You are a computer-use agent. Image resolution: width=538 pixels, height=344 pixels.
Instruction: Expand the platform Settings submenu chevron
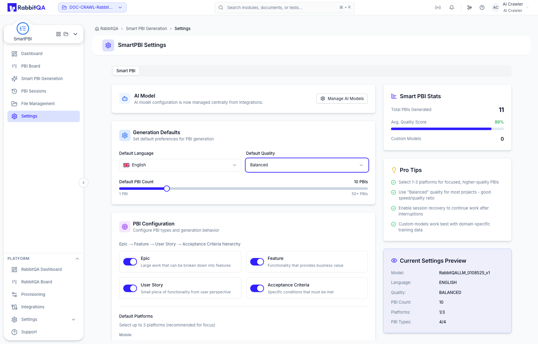tap(74, 320)
